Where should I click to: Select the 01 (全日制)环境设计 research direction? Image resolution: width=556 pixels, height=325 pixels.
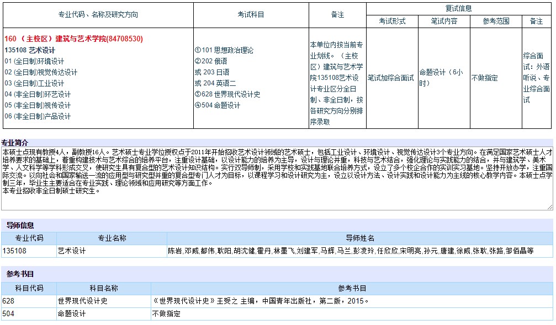point(34,61)
